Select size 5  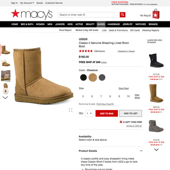[x=83, y=96]
